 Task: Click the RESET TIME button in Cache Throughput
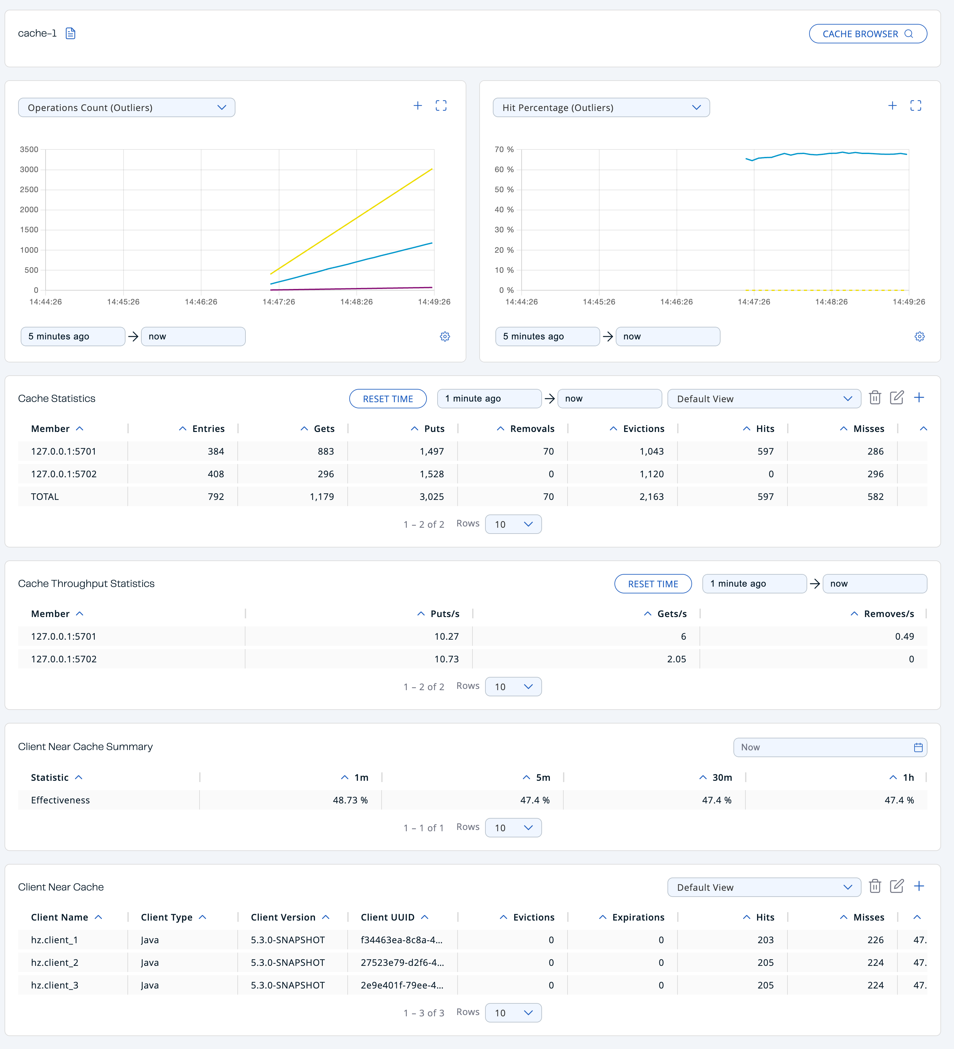[x=654, y=583]
